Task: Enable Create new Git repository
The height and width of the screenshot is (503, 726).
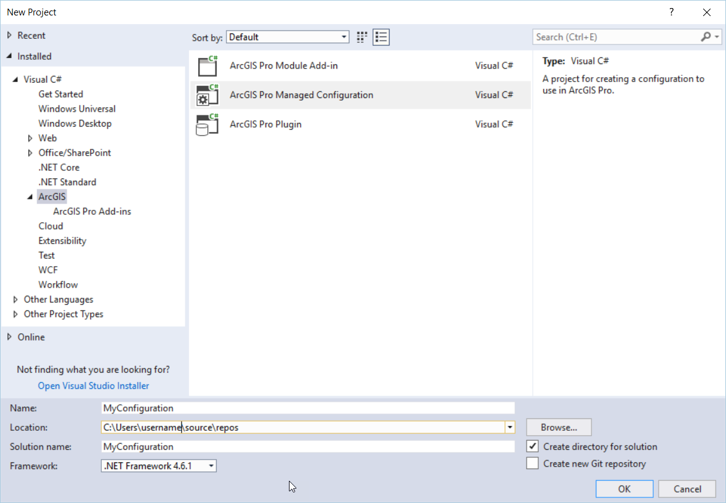Action: tap(532, 464)
